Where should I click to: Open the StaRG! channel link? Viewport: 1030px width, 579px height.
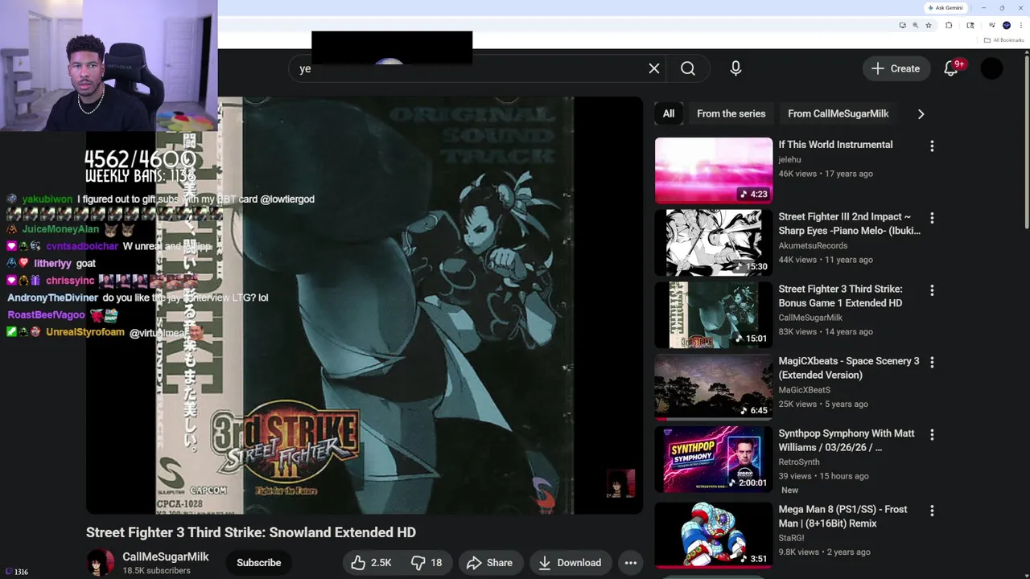pos(791,538)
